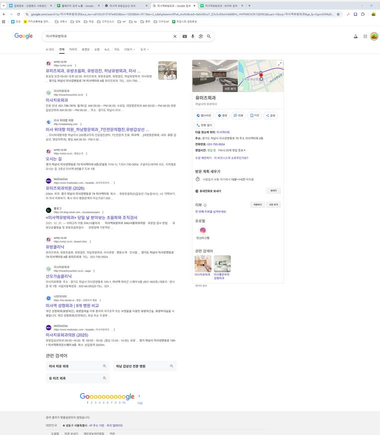380x435 pixels.
Task: Go to next results page via 다음 chevron
Action: click(x=139, y=396)
